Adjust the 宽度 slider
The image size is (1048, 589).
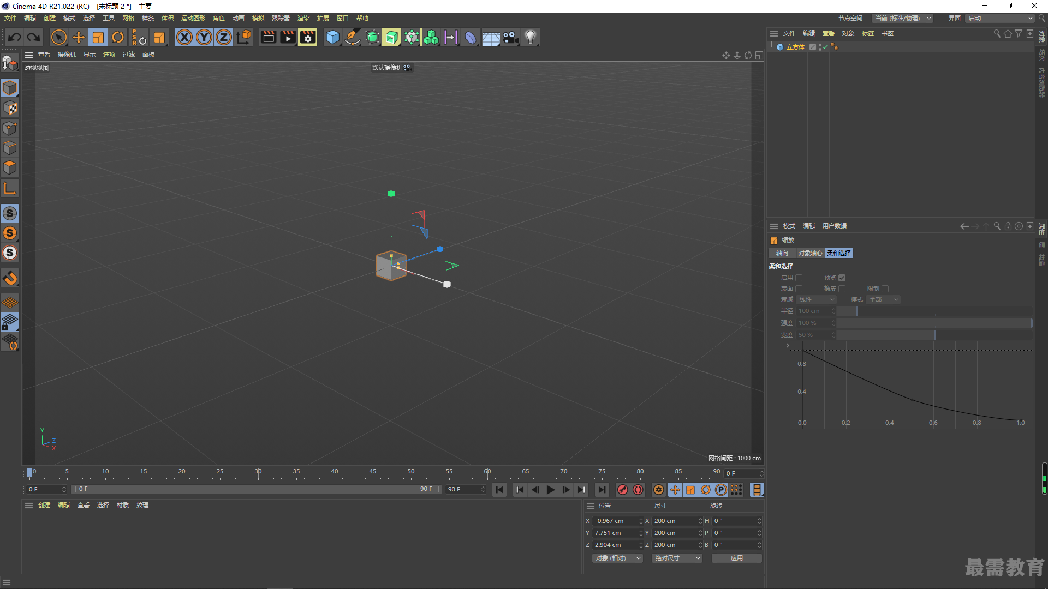[934, 335]
